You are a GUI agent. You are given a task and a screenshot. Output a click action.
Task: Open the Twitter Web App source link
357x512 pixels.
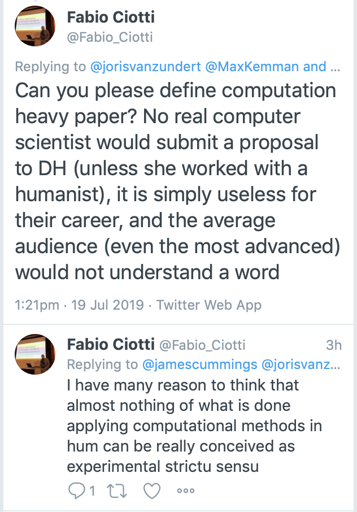coord(209,305)
